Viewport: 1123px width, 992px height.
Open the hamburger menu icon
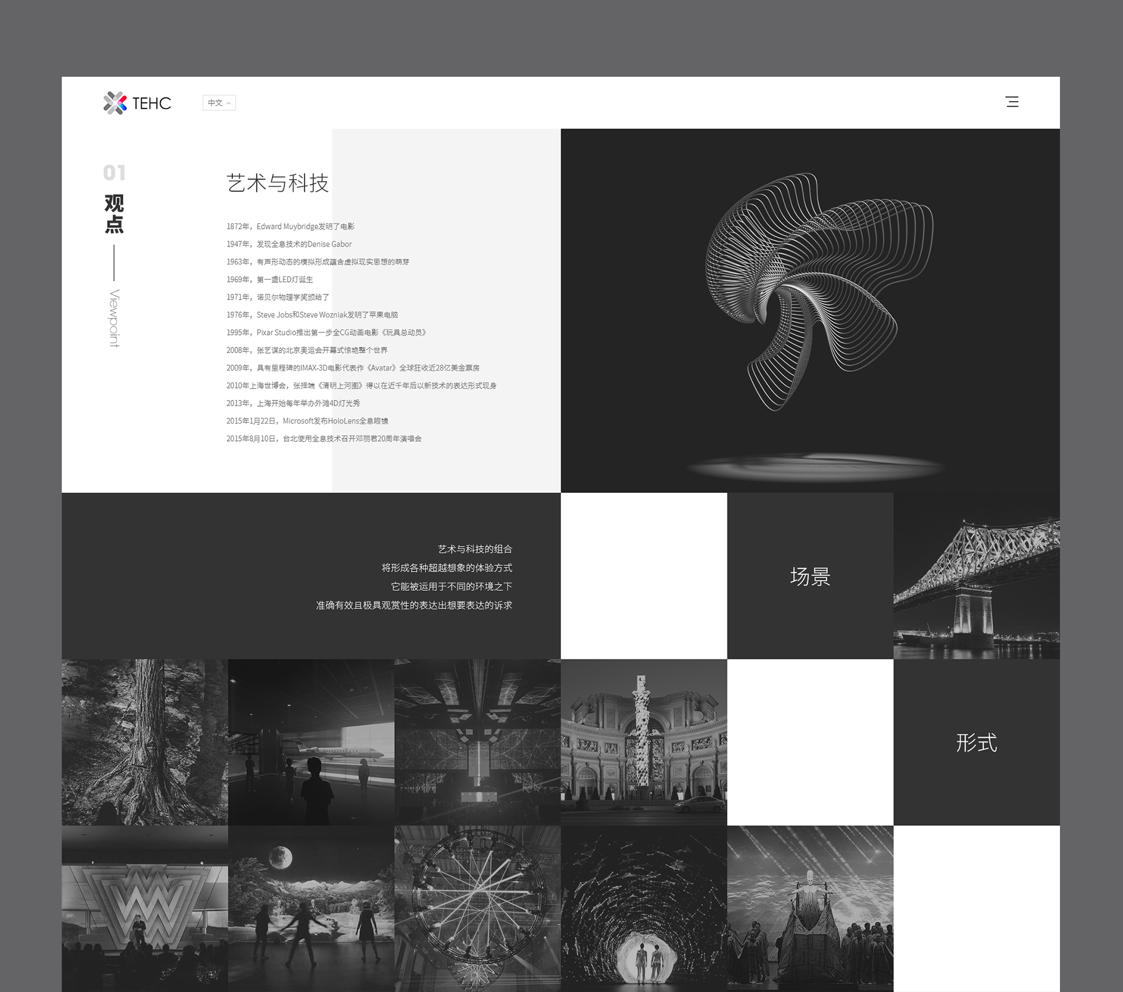pos(1012,102)
